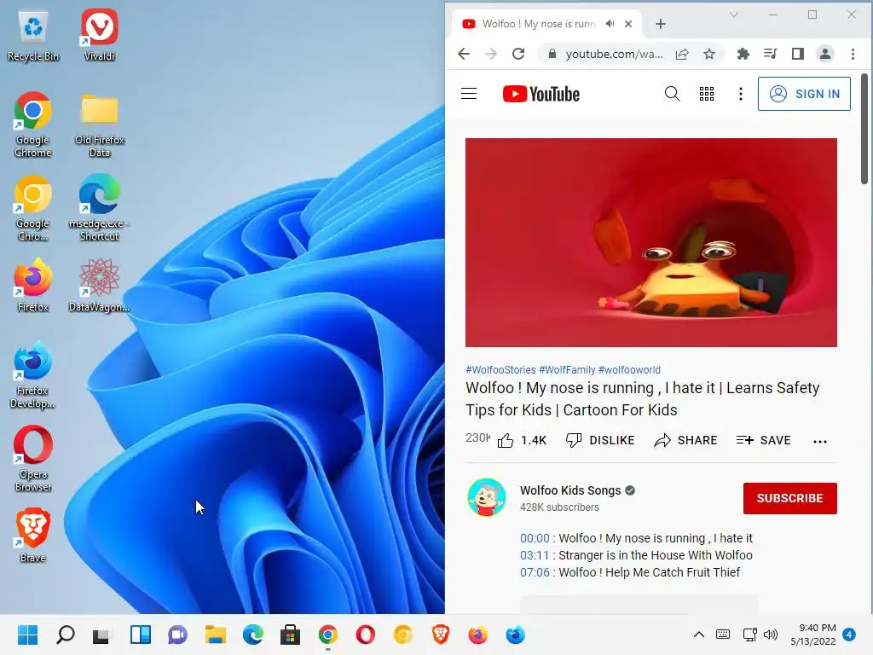Select Opera Browser desktop icon
The height and width of the screenshot is (655, 873).
[x=33, y=460]
